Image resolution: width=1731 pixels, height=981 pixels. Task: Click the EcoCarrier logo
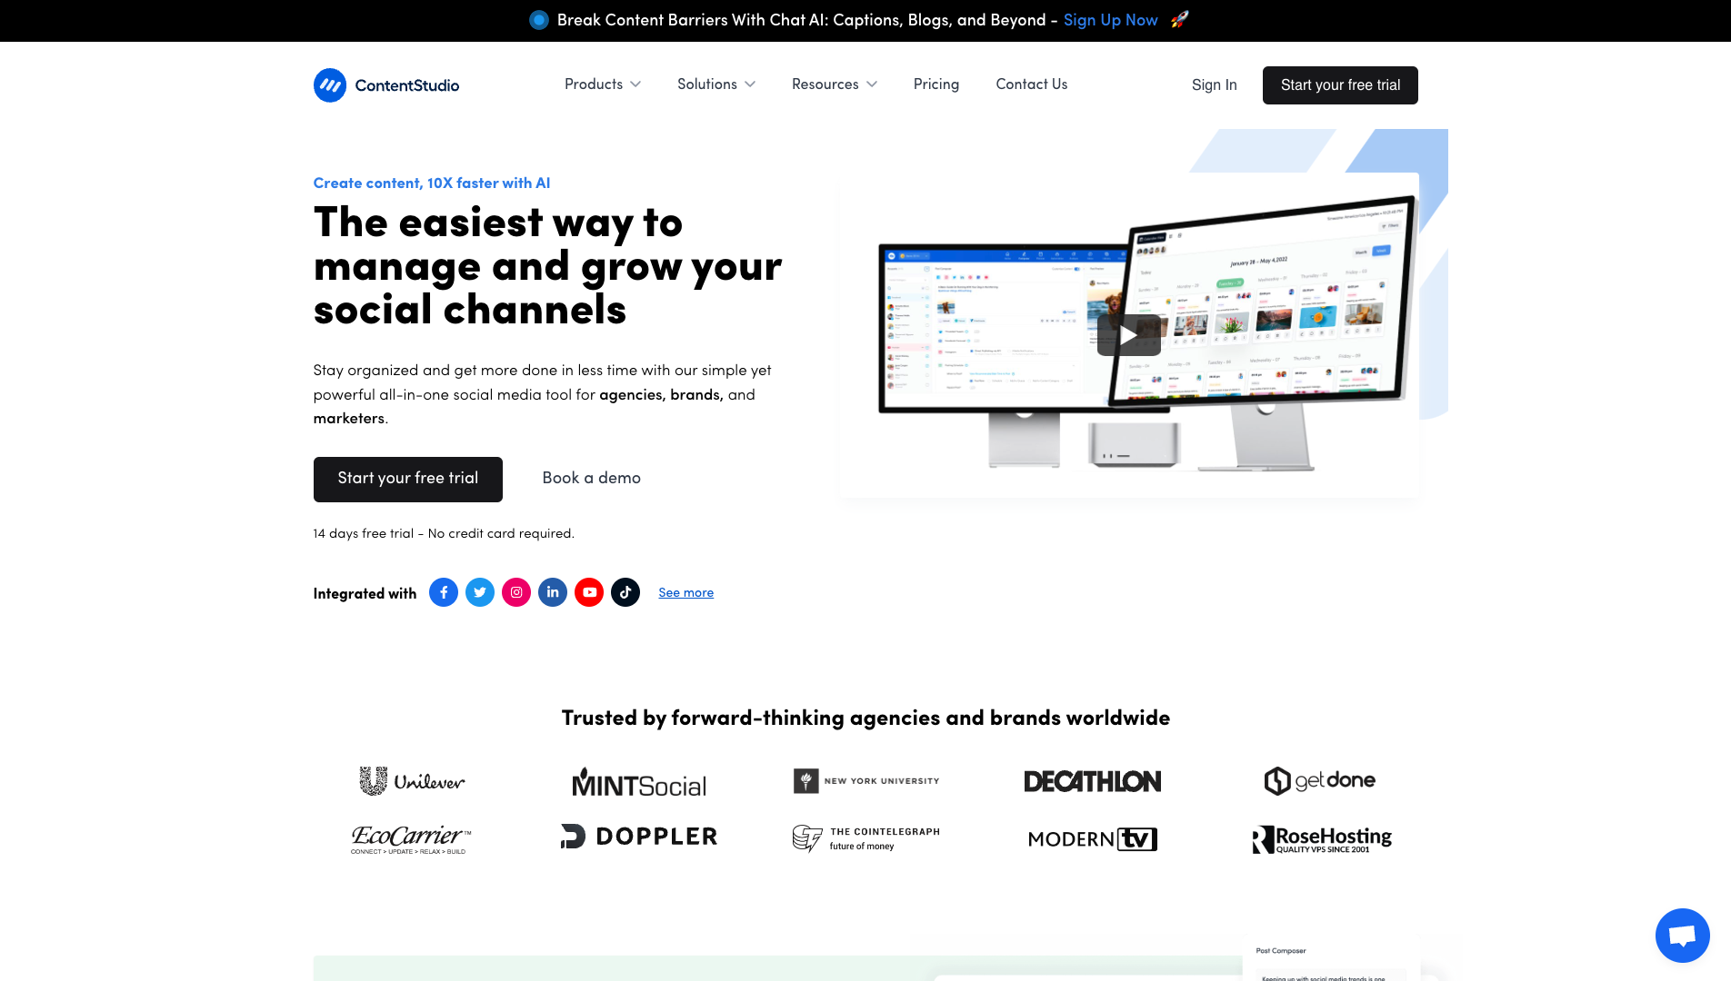point(412,838)
